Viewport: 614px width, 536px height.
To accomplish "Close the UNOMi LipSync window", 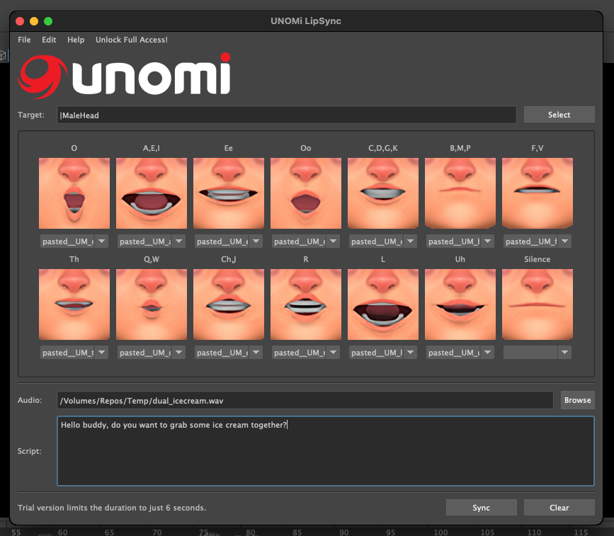I will click(20, 21).
